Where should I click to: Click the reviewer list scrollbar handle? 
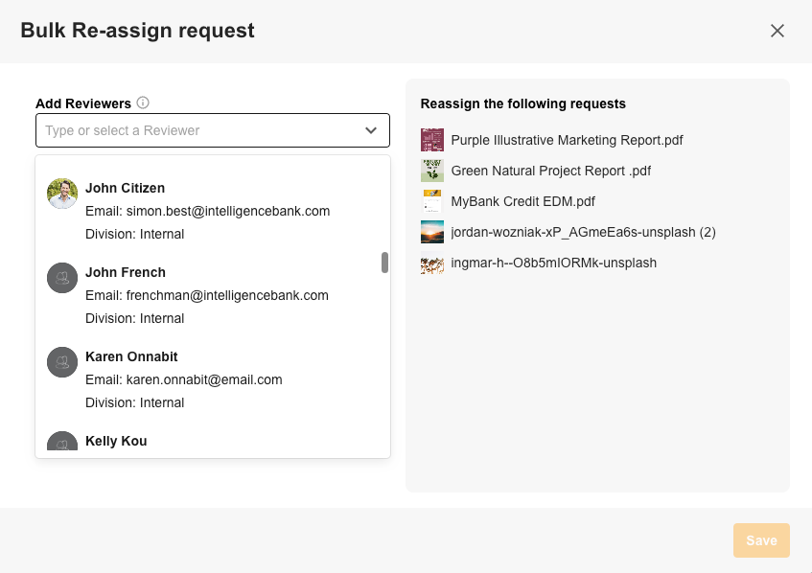384,263
